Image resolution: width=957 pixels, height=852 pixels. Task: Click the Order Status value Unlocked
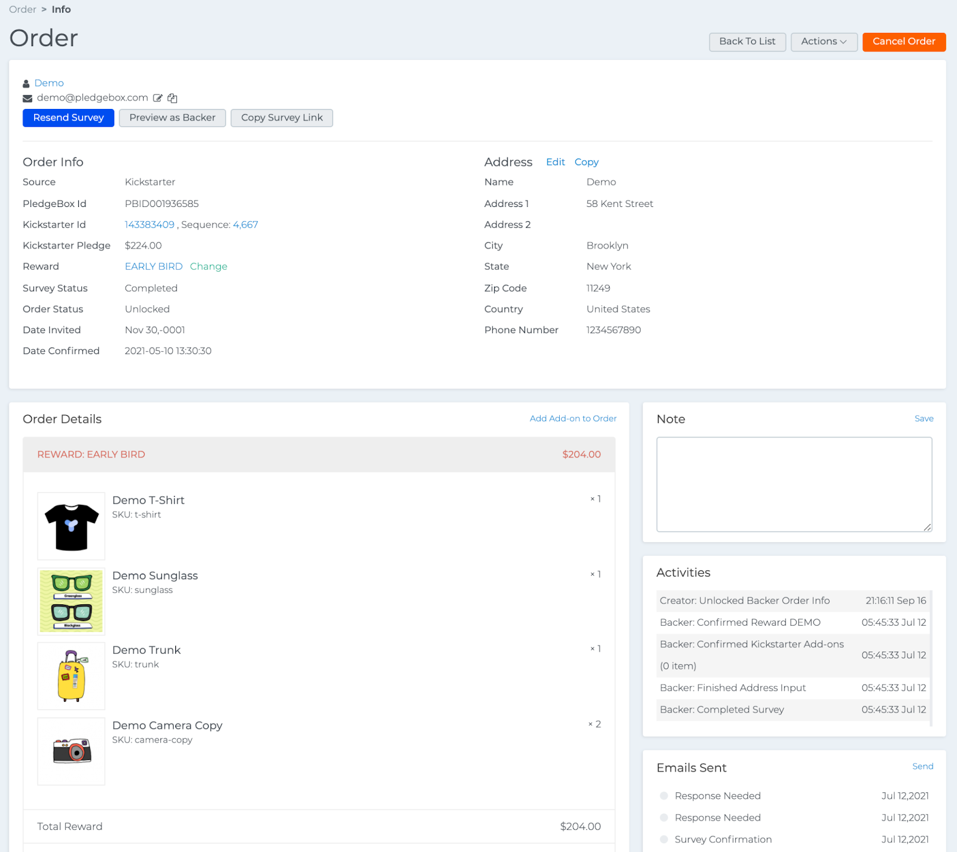147,309
